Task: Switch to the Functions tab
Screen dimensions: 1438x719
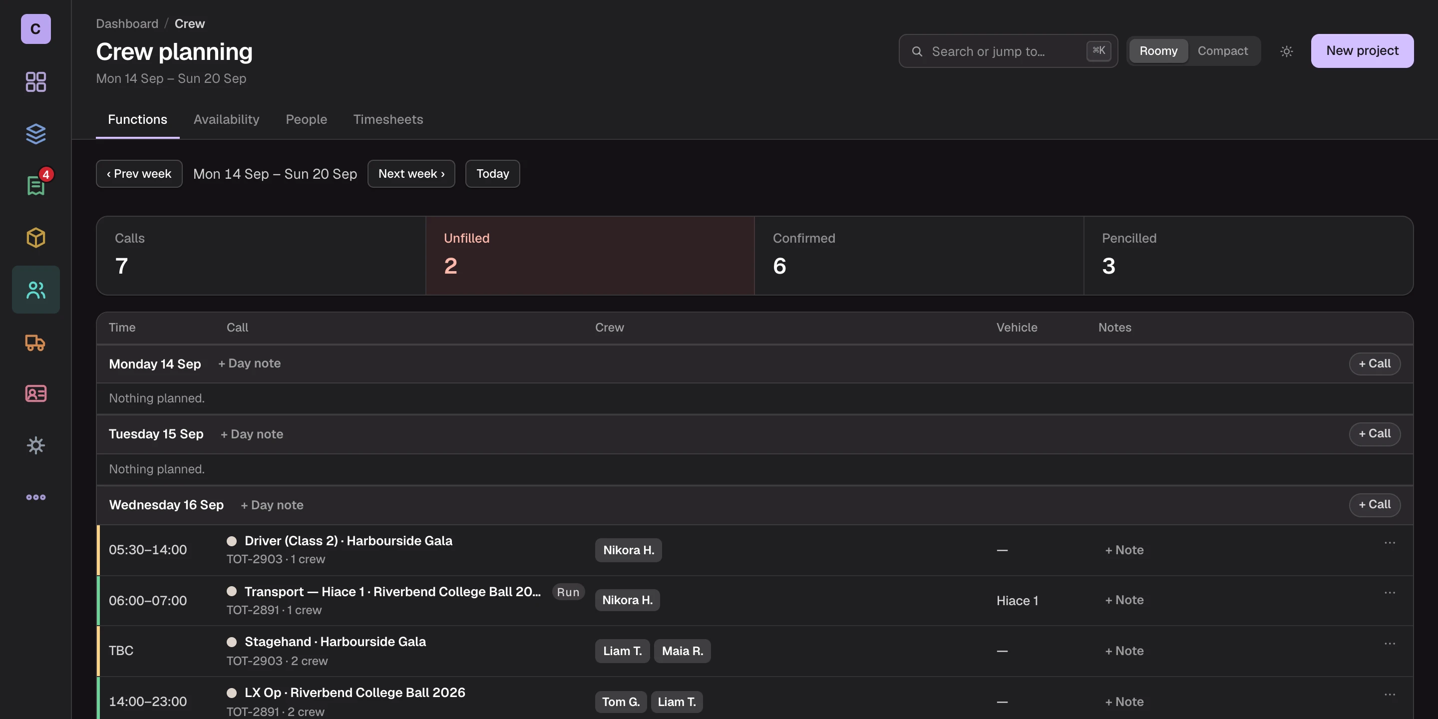Action: (137, 119)
